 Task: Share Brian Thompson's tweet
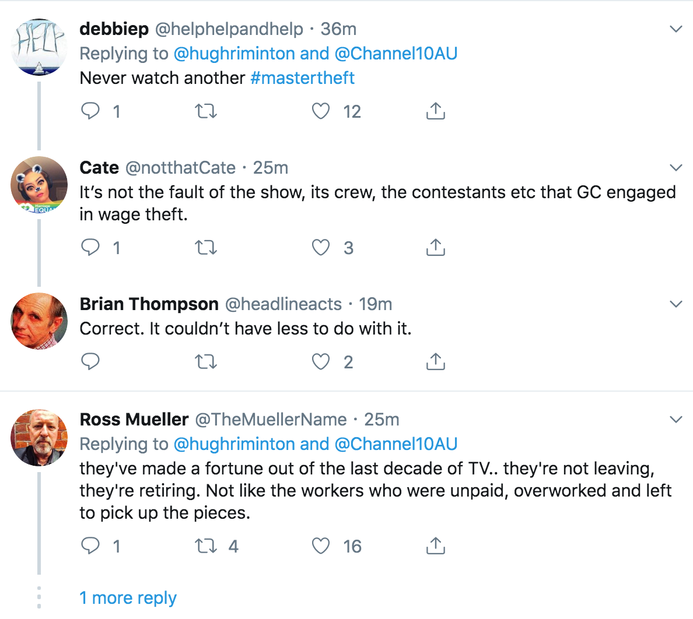coord(435,362)
